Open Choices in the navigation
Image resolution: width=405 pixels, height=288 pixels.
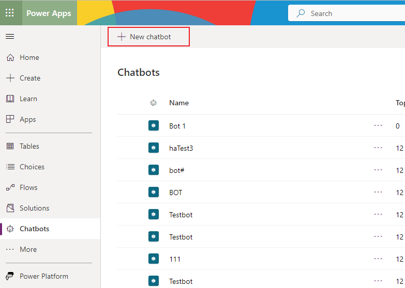50,167
